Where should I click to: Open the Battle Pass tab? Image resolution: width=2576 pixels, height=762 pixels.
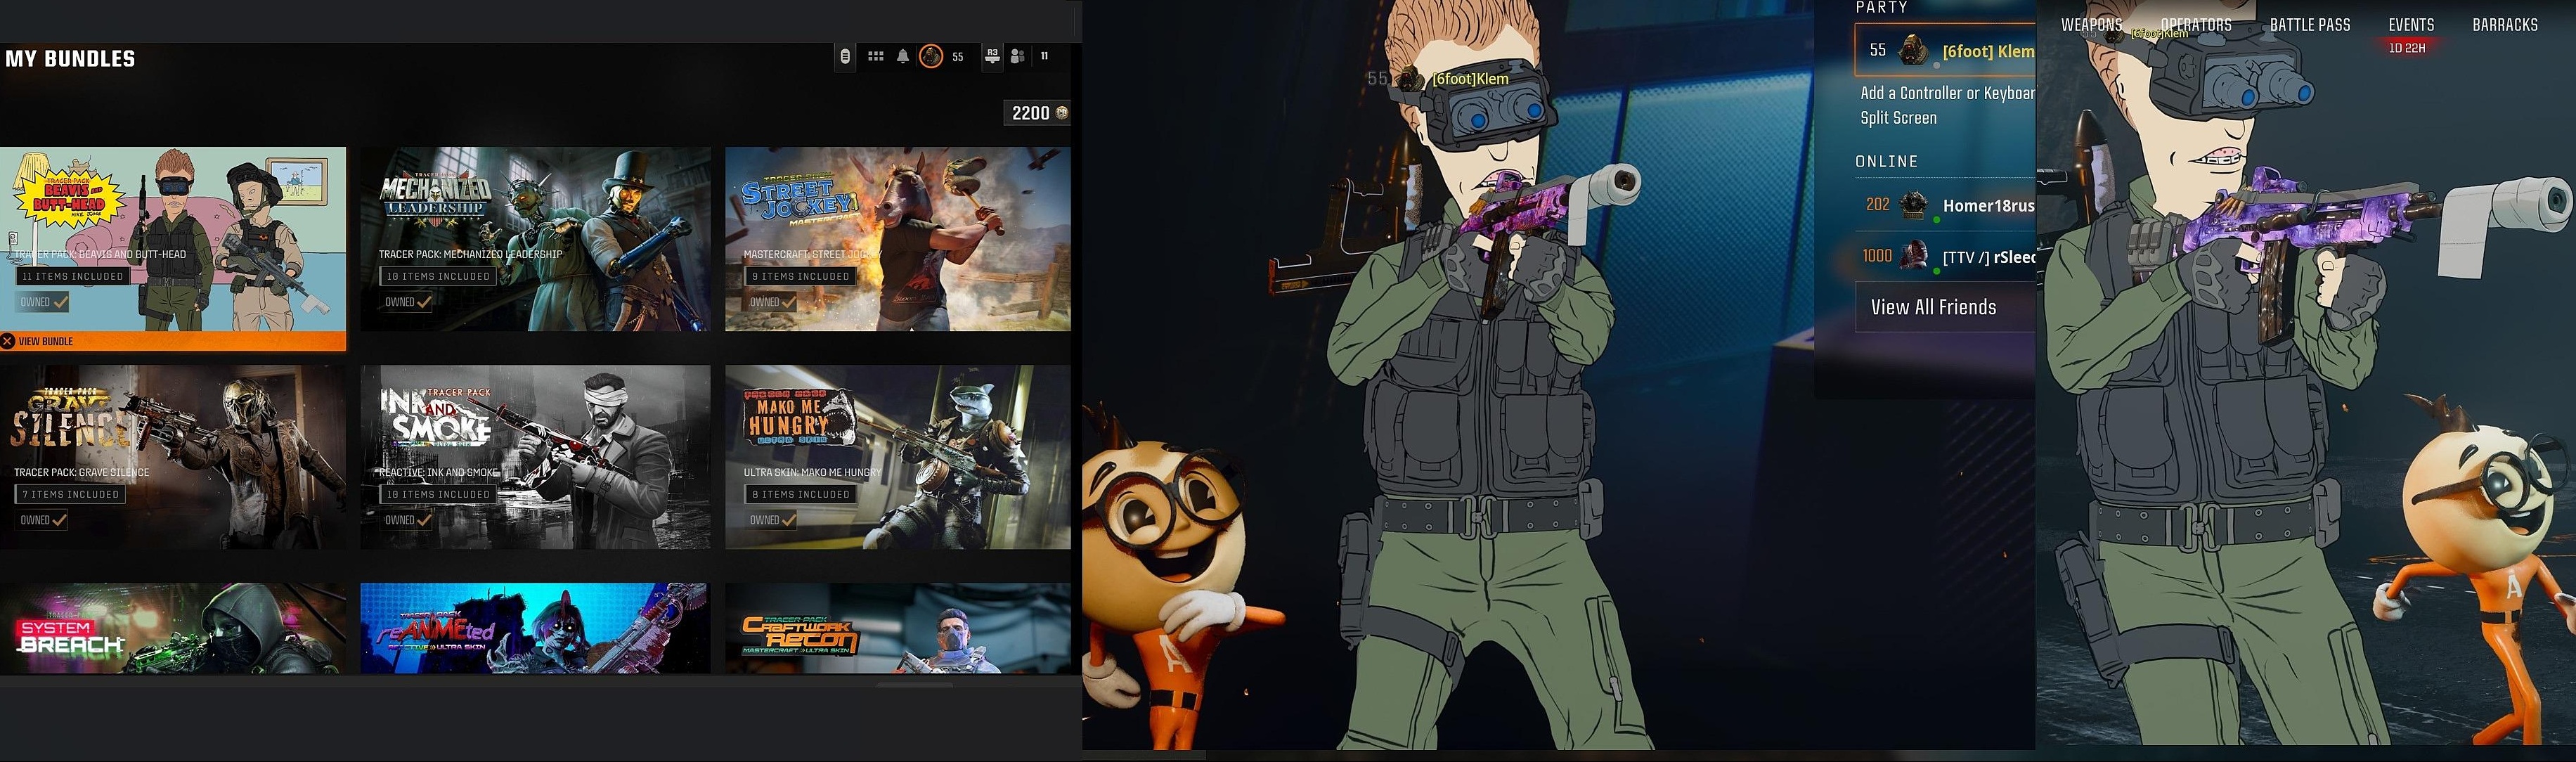point(2310,25)
